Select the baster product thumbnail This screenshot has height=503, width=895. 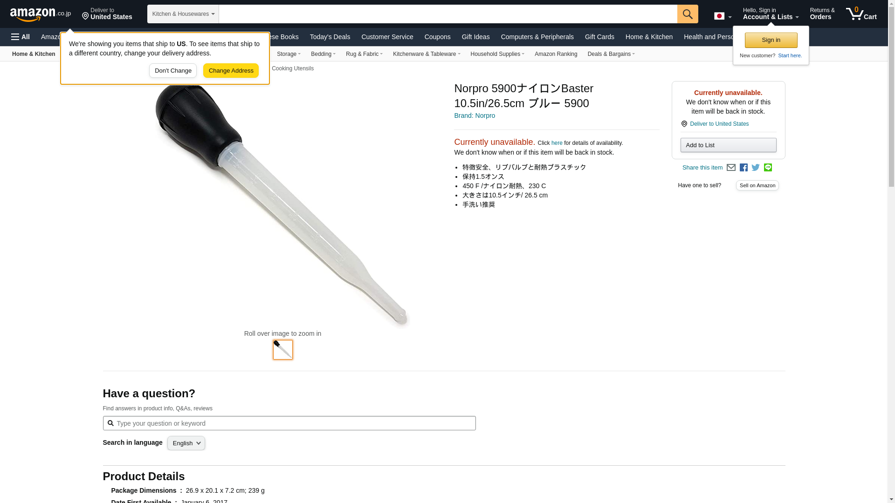pos(283,350)
